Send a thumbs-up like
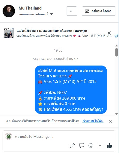Image resolution: width=119 pixels, height=153 pixels. click(x=109, y=146)
